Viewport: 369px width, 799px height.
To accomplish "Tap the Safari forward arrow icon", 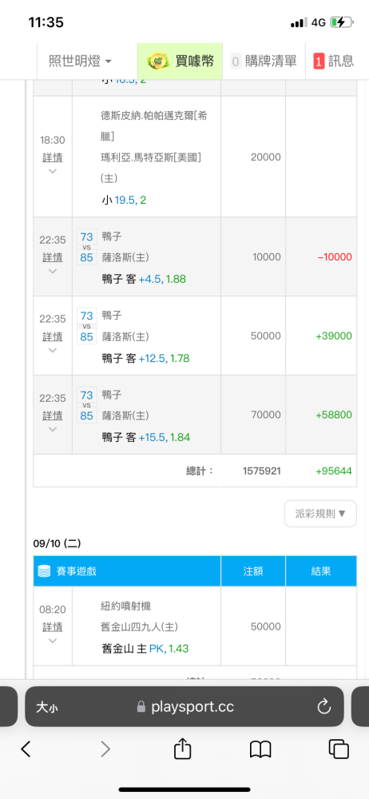I will pyautogui.click(x=105, y=749).
